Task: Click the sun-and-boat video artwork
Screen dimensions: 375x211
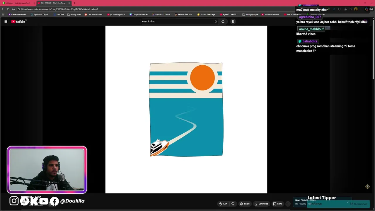Action: 186,109
